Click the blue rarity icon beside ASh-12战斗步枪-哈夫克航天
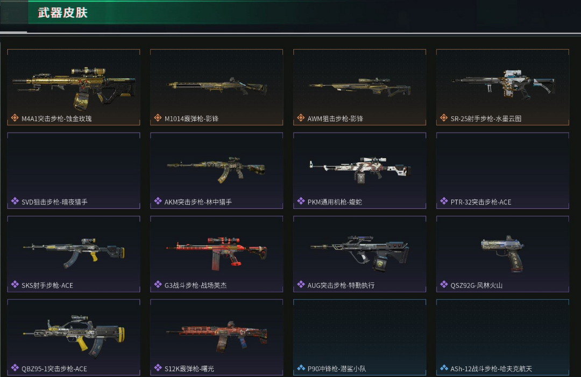 coord(444,368)
